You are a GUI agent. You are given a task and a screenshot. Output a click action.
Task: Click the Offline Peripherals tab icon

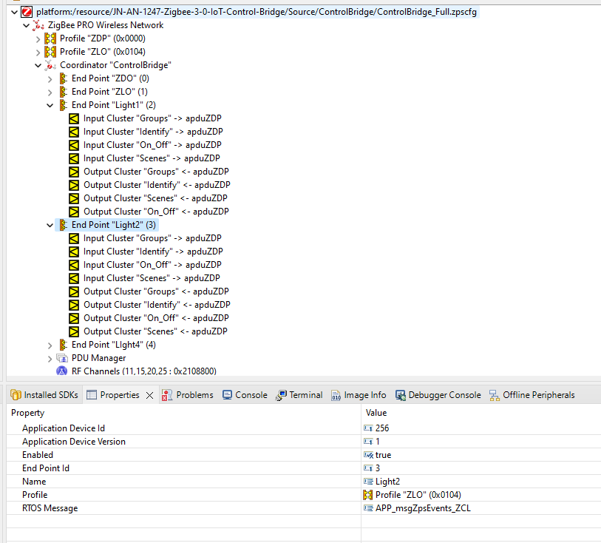coord(495,395)
